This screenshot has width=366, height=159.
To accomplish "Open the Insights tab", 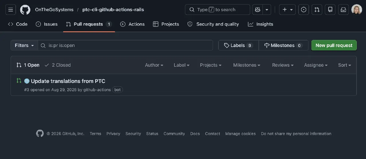I will (x=260, y=24).
